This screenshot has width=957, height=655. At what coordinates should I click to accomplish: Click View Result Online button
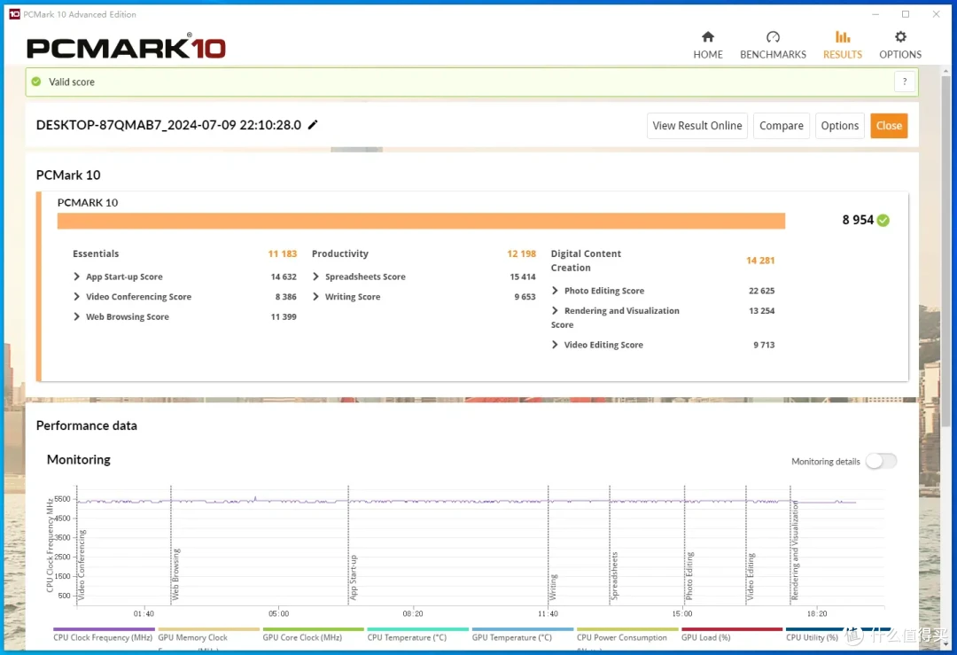697,126
